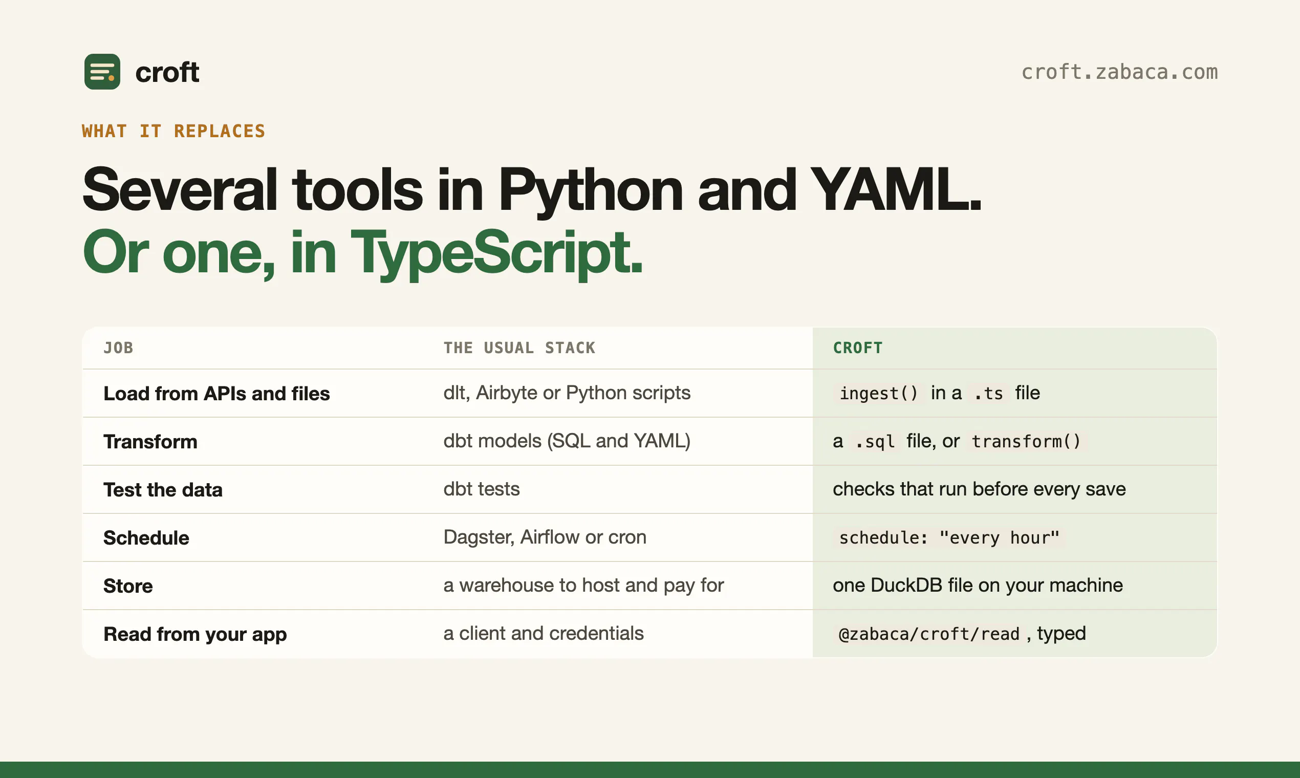The height and width of the screenshot is (778, 1300).
Task: Click the JOB column header
Action: pos(118,348)
